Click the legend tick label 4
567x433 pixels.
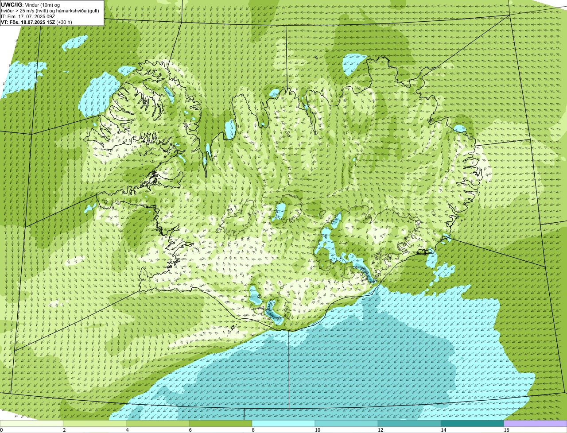(127, 430)
